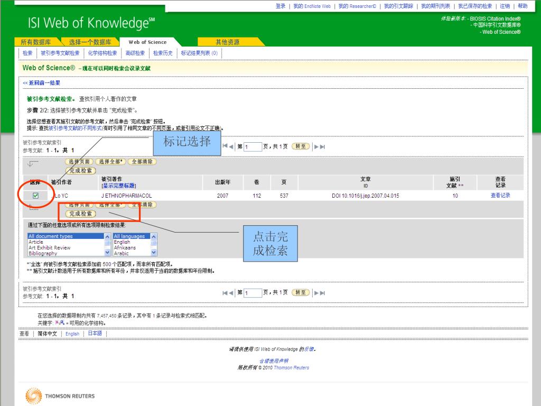Go to previous page in top pagination

click(231, 146)
